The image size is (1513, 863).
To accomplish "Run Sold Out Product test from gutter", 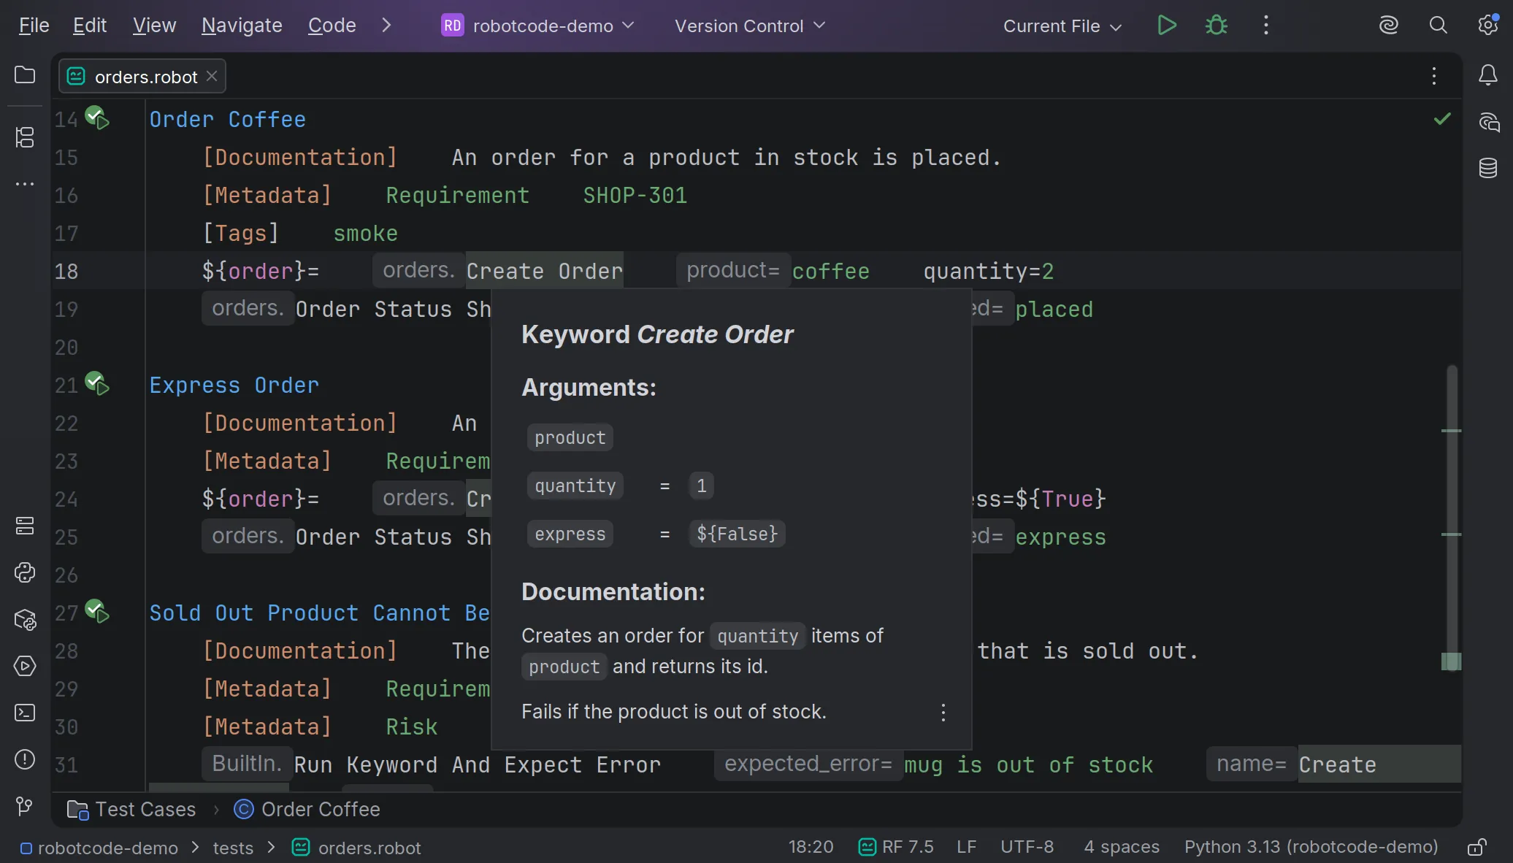I will point(97,611).
